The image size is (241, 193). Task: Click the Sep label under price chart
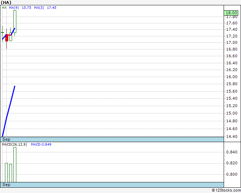click(6, 139)
